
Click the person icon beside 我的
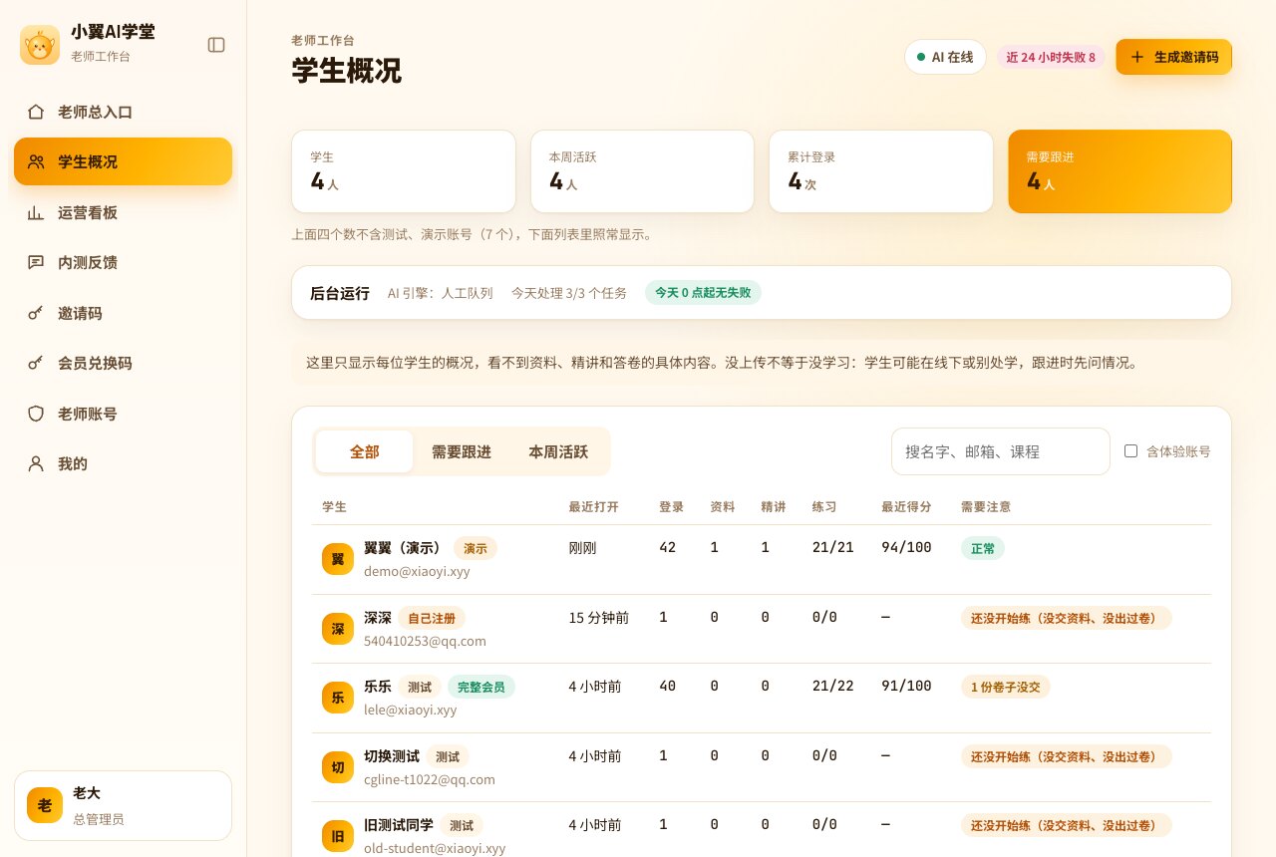pyautogui.click(x=36, y=463)
